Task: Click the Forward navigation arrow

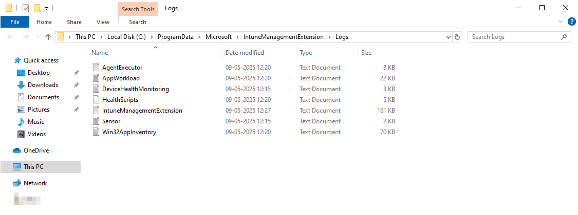Action: 26,37
